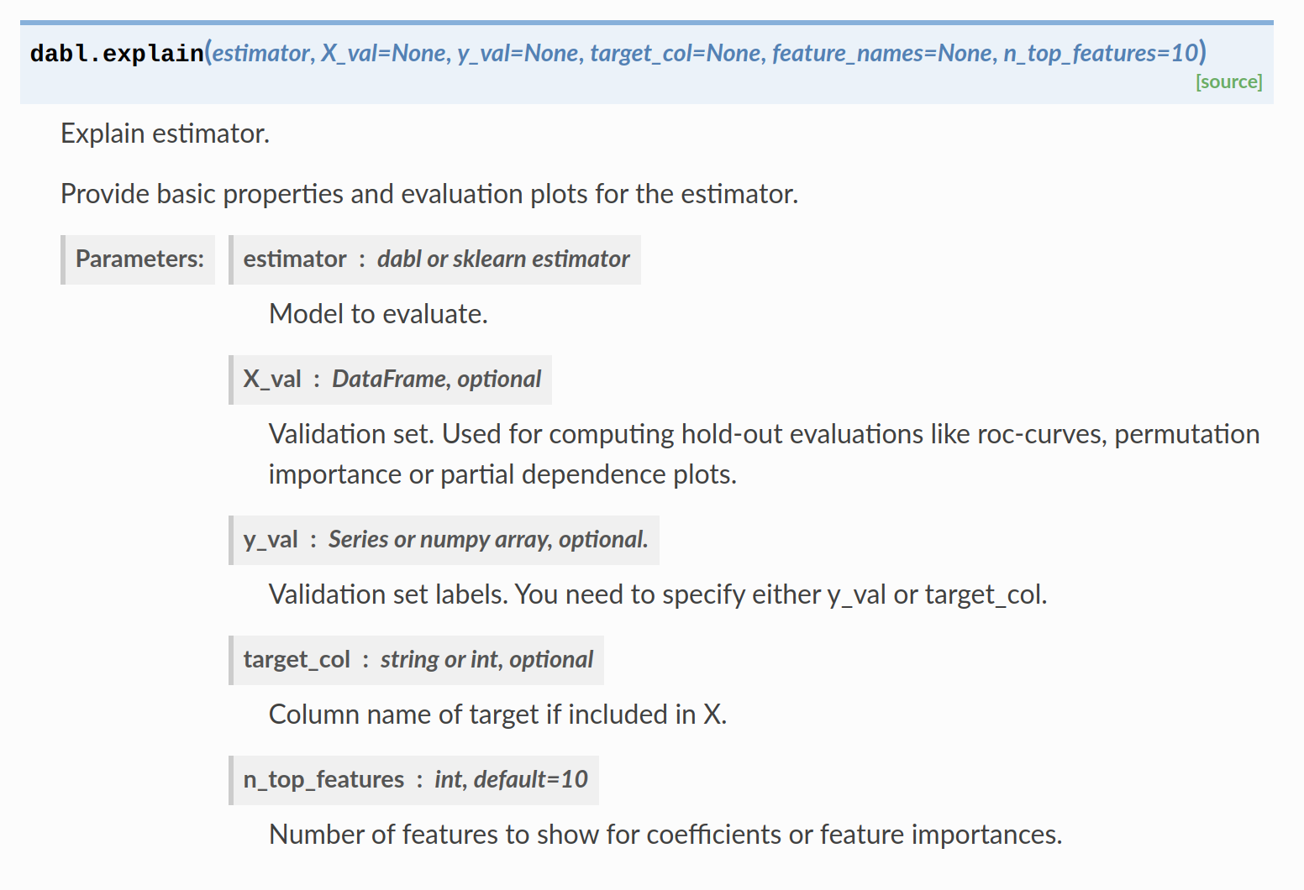Viewport: 1304px width, 890px height.
Task: Click 'Number of features to show' description
Action: pos(665,835)
